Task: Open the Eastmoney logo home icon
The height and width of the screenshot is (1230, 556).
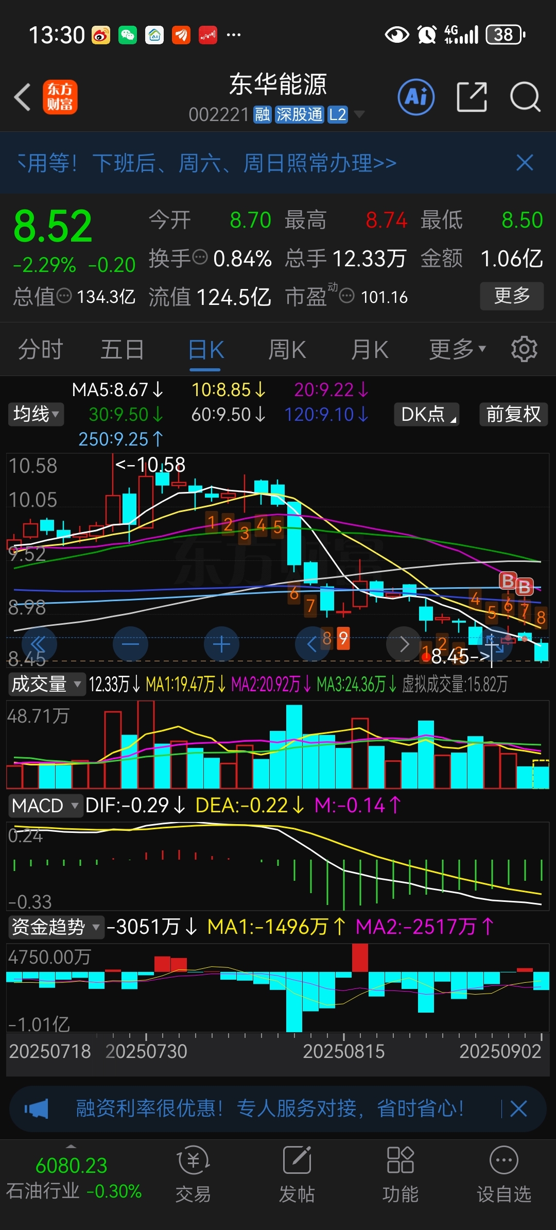Action: (60, 97)
